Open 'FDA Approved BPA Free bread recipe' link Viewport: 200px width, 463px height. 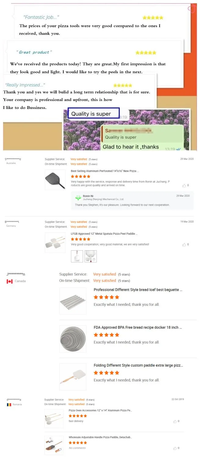138,327
